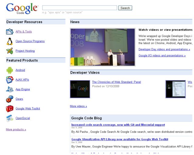
Task: Open the Increased code search coverage post
Action: (x=118, y=125)
